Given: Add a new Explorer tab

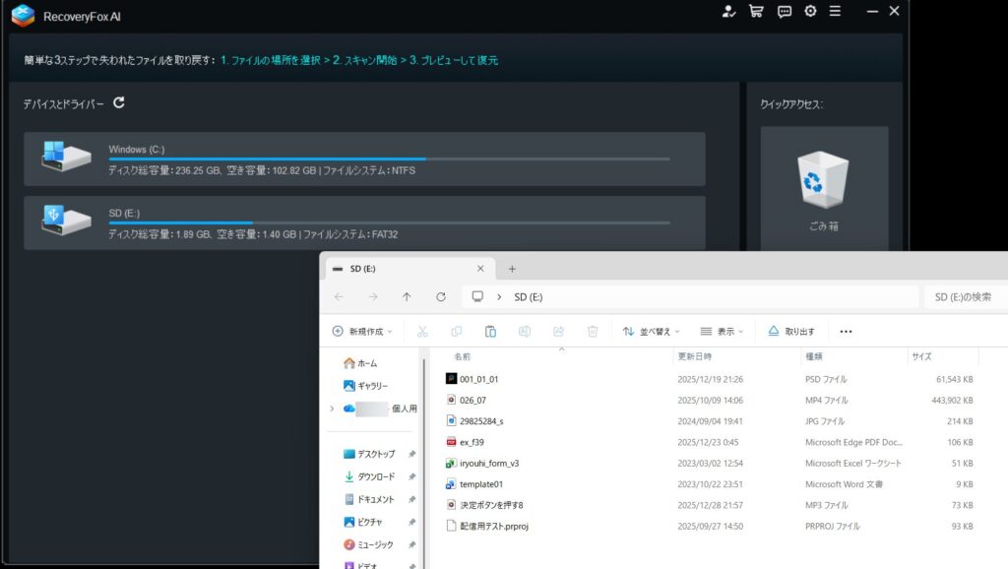Looking at the screenshot, I should point(512,269).
